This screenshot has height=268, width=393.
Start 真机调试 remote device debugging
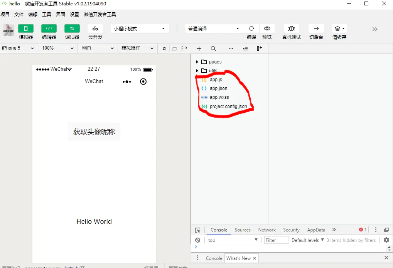[x=291, y=28]
